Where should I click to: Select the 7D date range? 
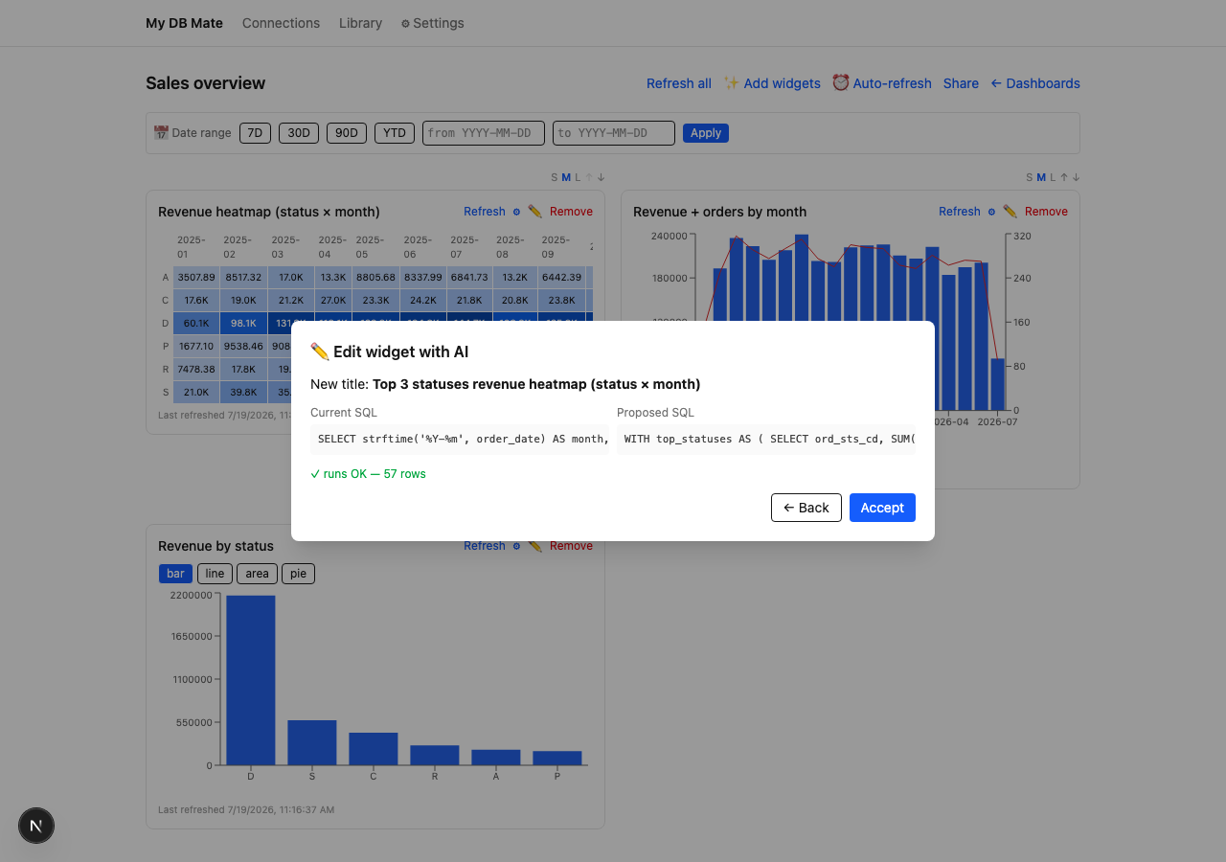[x=256, y=133]
